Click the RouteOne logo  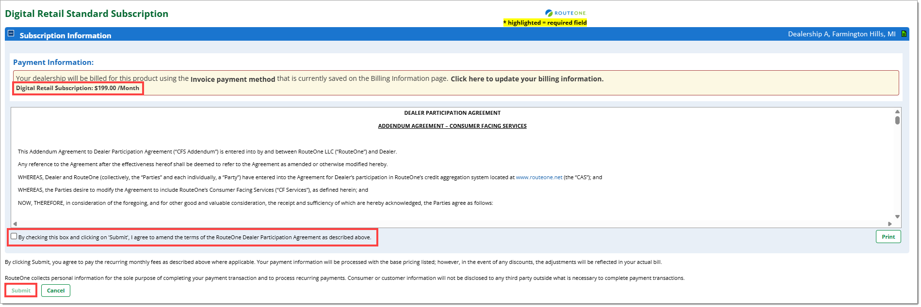coord(565,13)
